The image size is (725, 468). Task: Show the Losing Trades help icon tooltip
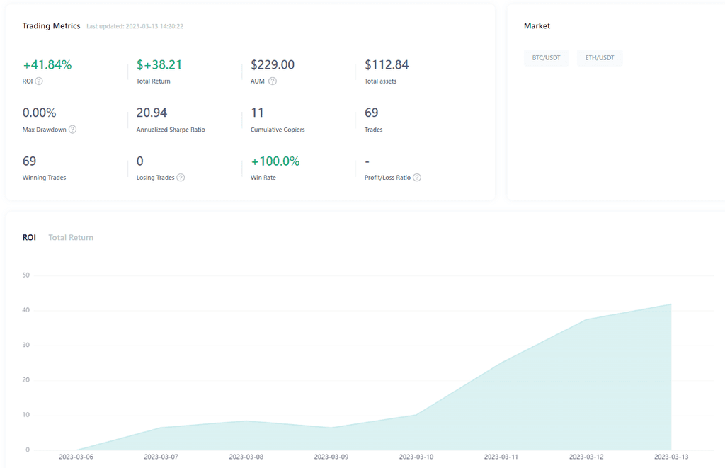click(181, 178)
